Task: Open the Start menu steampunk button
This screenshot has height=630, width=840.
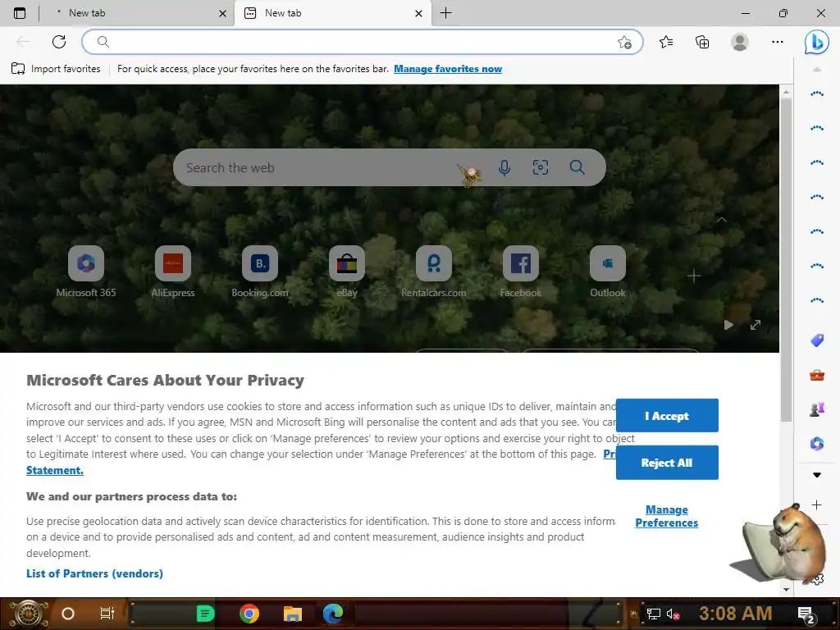Action: [29, 614]
